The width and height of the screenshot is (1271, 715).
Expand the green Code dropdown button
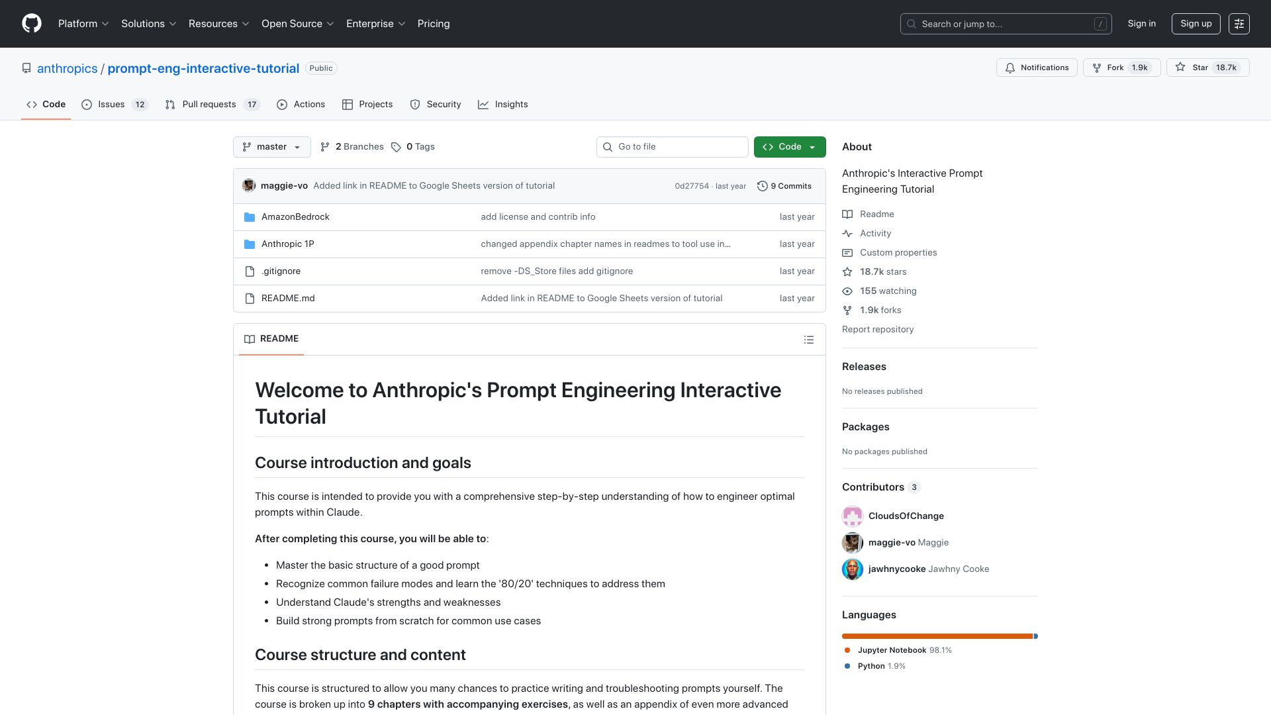point(790,147)
